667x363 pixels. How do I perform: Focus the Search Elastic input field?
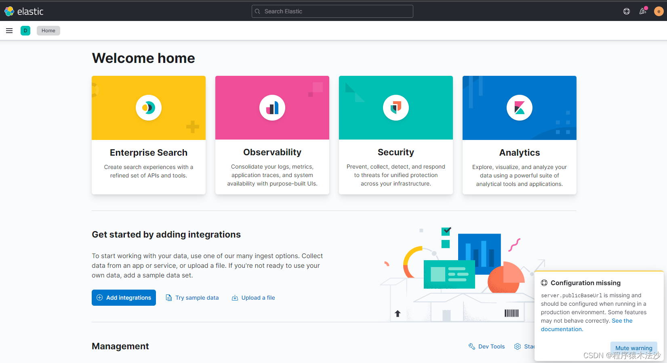click(x=332, y=11)
